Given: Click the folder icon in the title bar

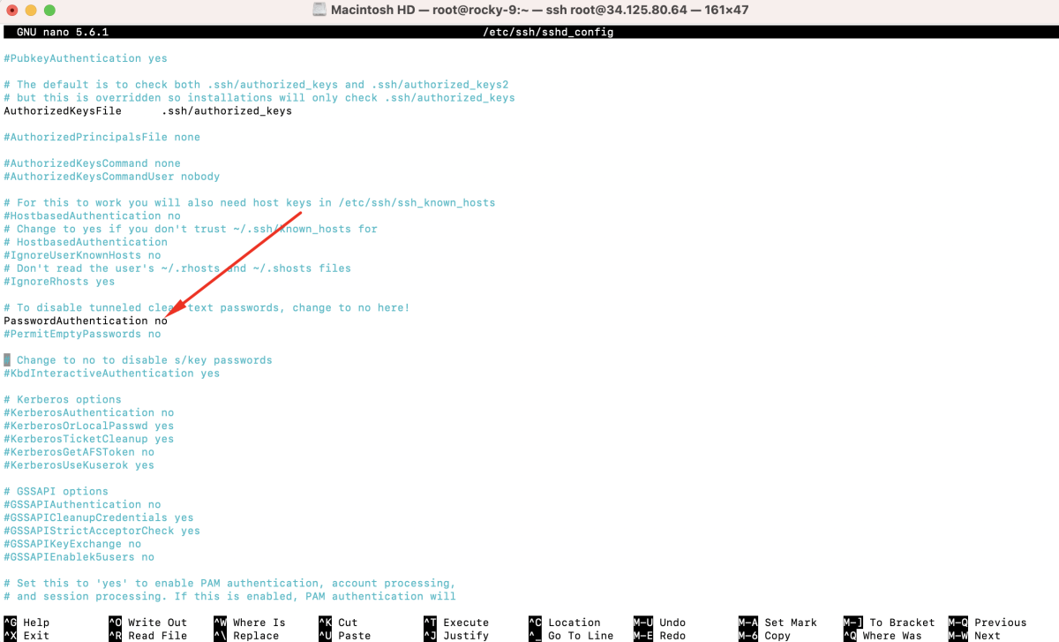Looking at the screenshot, I should coord(319,10).
